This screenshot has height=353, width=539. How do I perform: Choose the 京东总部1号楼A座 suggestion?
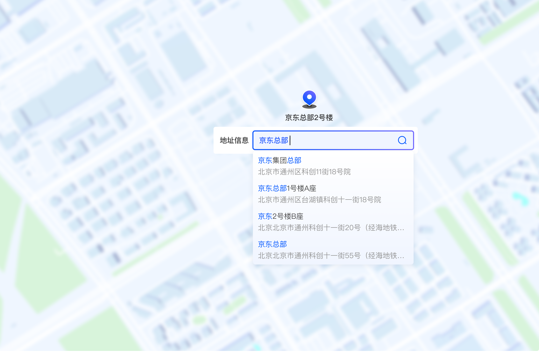(x=287, y=188)
